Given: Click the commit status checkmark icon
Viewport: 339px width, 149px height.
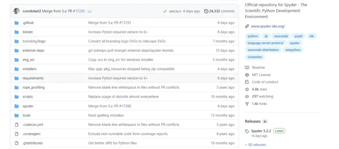Looking at the screenshot, I should point(165,12).
